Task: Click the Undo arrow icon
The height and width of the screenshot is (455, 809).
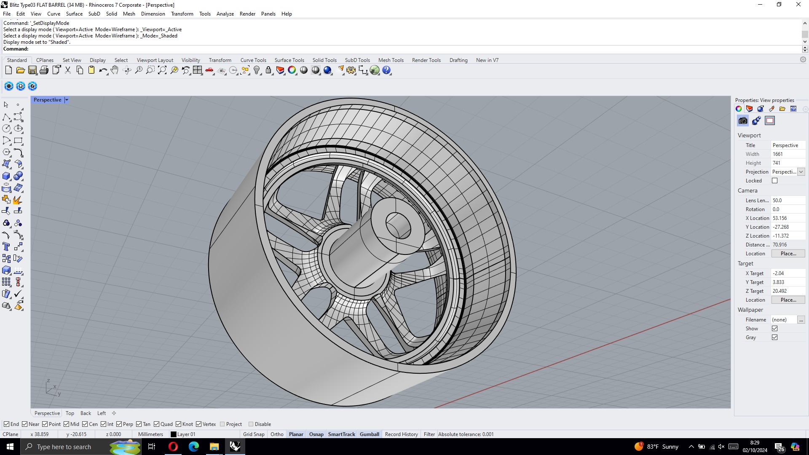Action: [102, 70]
